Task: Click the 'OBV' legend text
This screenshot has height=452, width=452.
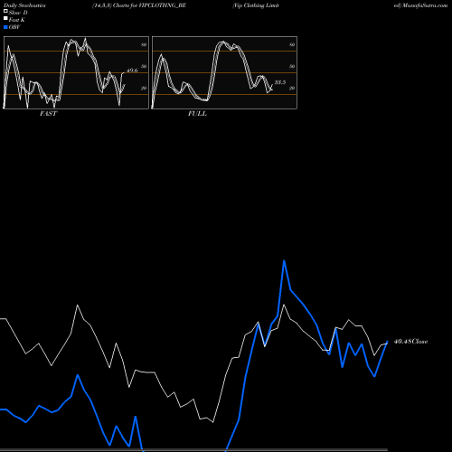Action: [14, 27]
